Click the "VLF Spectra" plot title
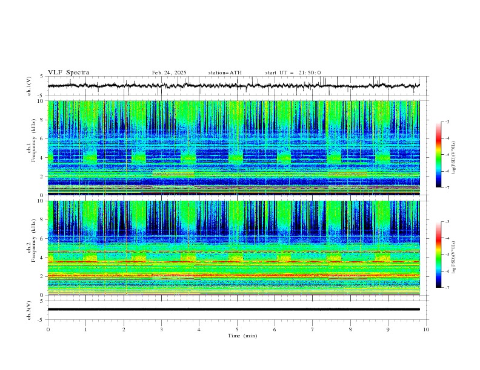The image size is (480, 370). click(x=68, y=73)
